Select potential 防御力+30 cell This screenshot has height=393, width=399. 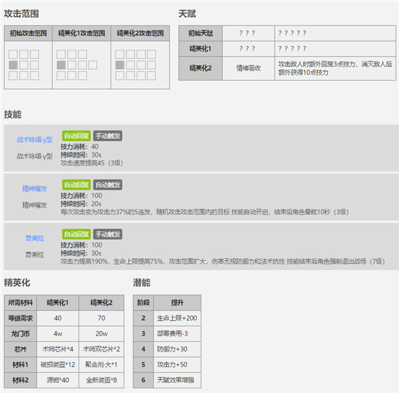point(177,349)
